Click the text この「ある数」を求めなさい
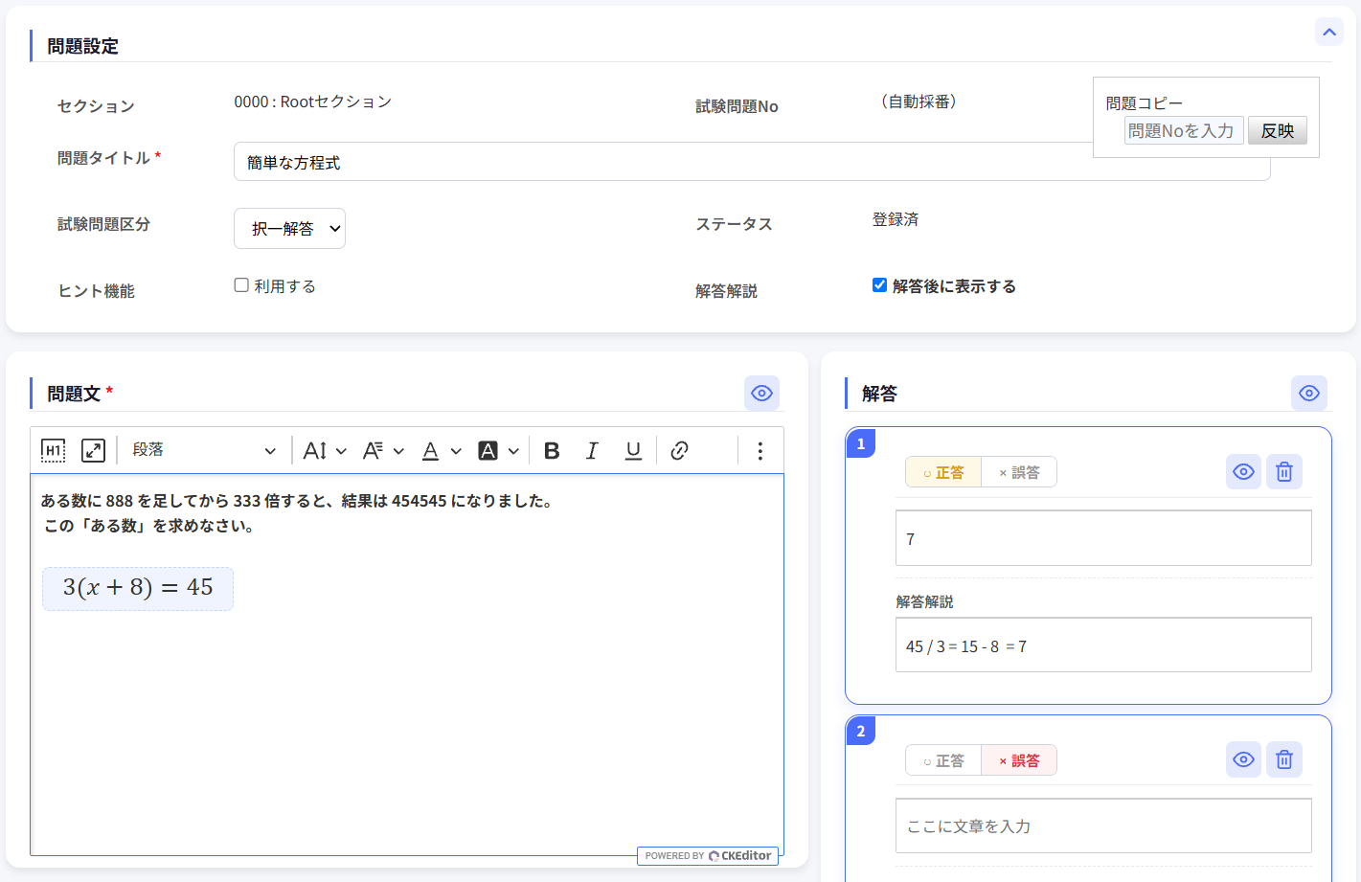 (x=149, y=526)
